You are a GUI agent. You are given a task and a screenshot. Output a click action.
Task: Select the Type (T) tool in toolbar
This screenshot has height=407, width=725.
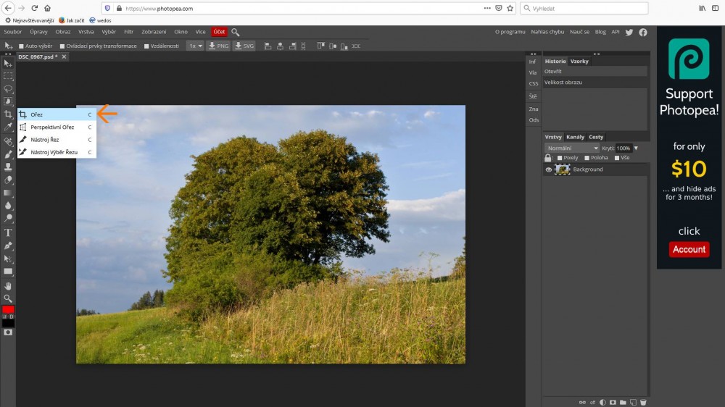8,232
